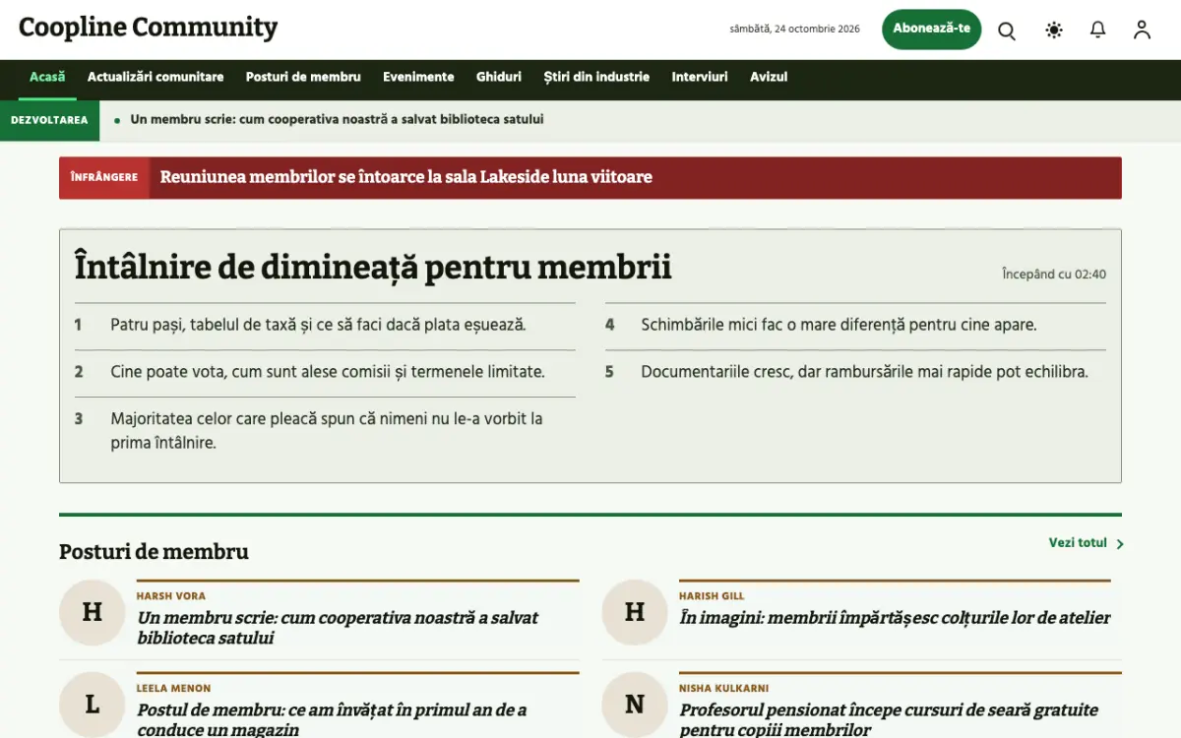Go to Coopline Community site logo
The image size is (1181, 738).
pyautogui.click(x=149, y=28)
